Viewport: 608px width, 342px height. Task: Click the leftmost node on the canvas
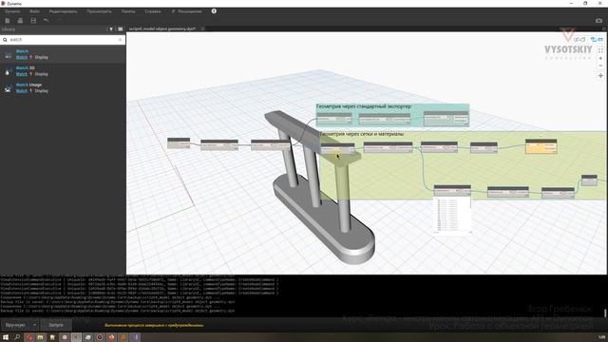point(179,143)
